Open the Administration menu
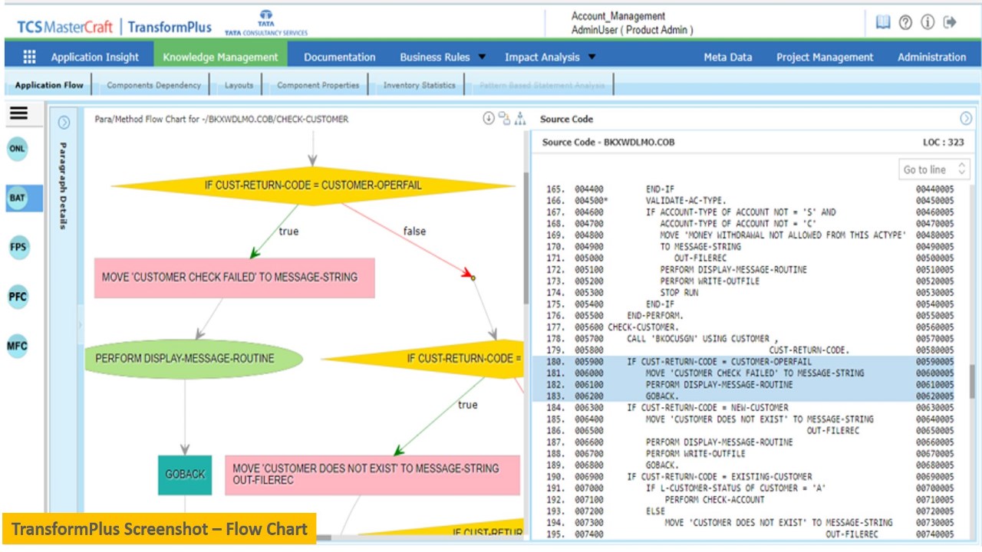 932,57
